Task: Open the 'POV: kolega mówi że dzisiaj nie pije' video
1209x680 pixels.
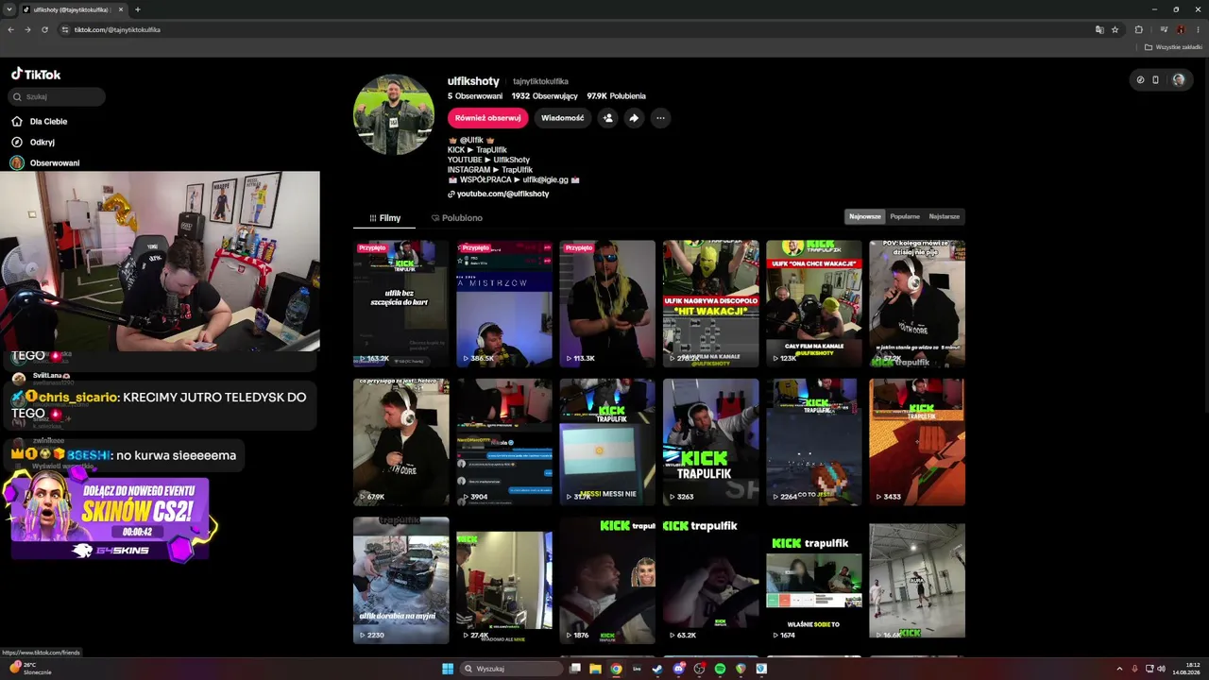Action: 917,303
